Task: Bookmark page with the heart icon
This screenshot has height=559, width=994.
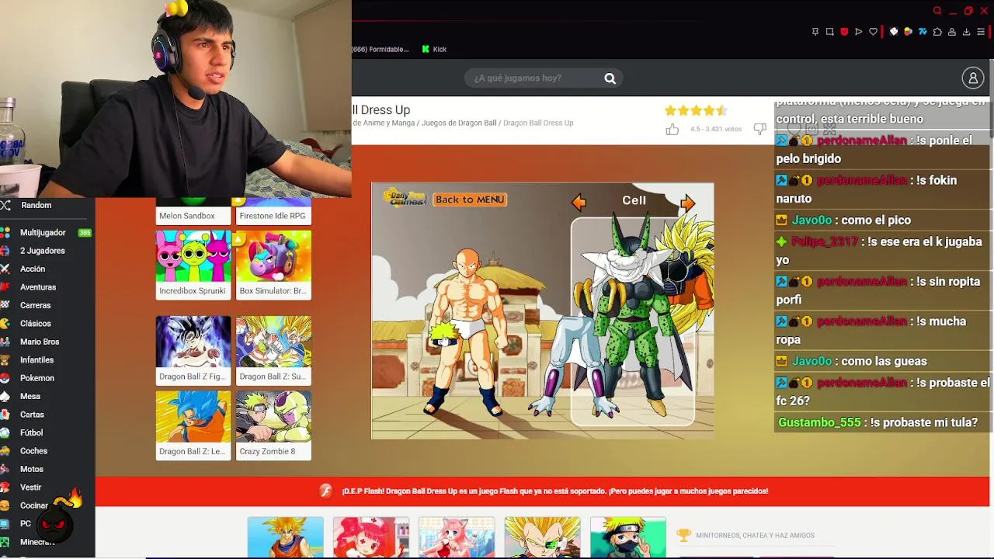Action: [873, 32]
